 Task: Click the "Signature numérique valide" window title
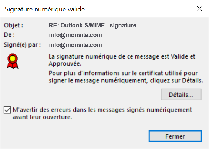pyautogui.click(x=45, y=9)
